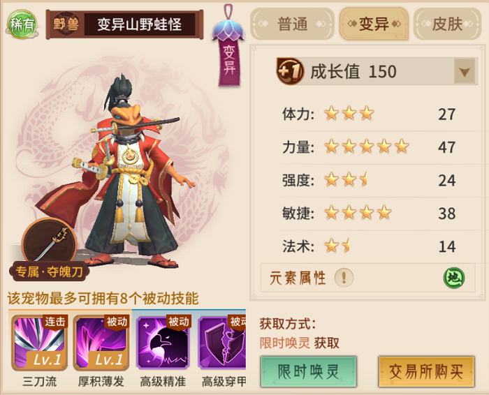This screenshot has height=395, width=489.
Task: Tap the green 地 element icon
Action: tap(454, 278)
